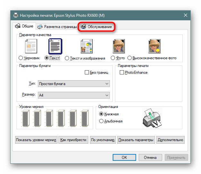Click the Text quality page icon

click(x=55, y=46)
